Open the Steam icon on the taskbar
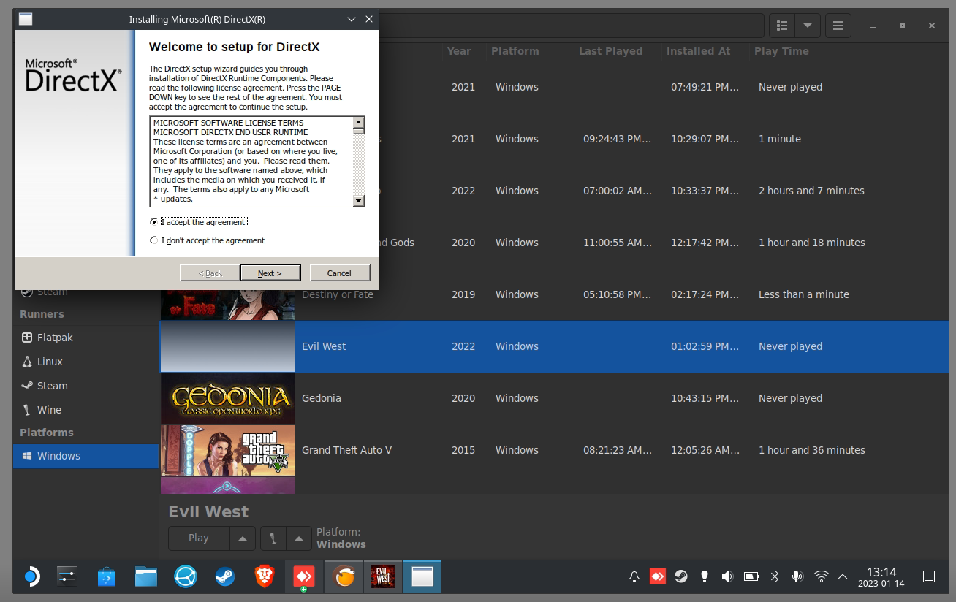 [x=225, y=577]
